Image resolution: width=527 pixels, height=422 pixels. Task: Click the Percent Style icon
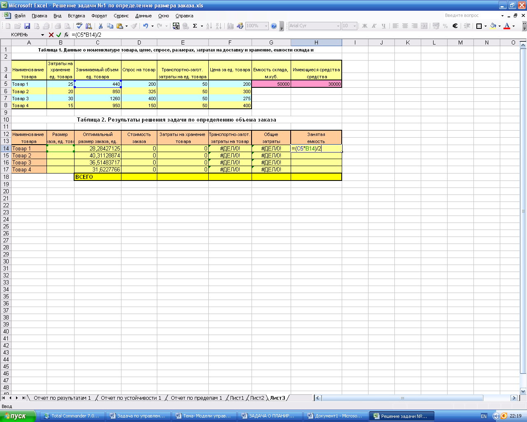(x=445, y=26)
